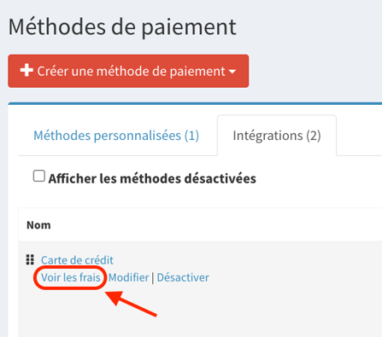The image size is (382, 337).
Task: Click the Modifier link for Carte de crédit
Action: (x=128, y=277)
